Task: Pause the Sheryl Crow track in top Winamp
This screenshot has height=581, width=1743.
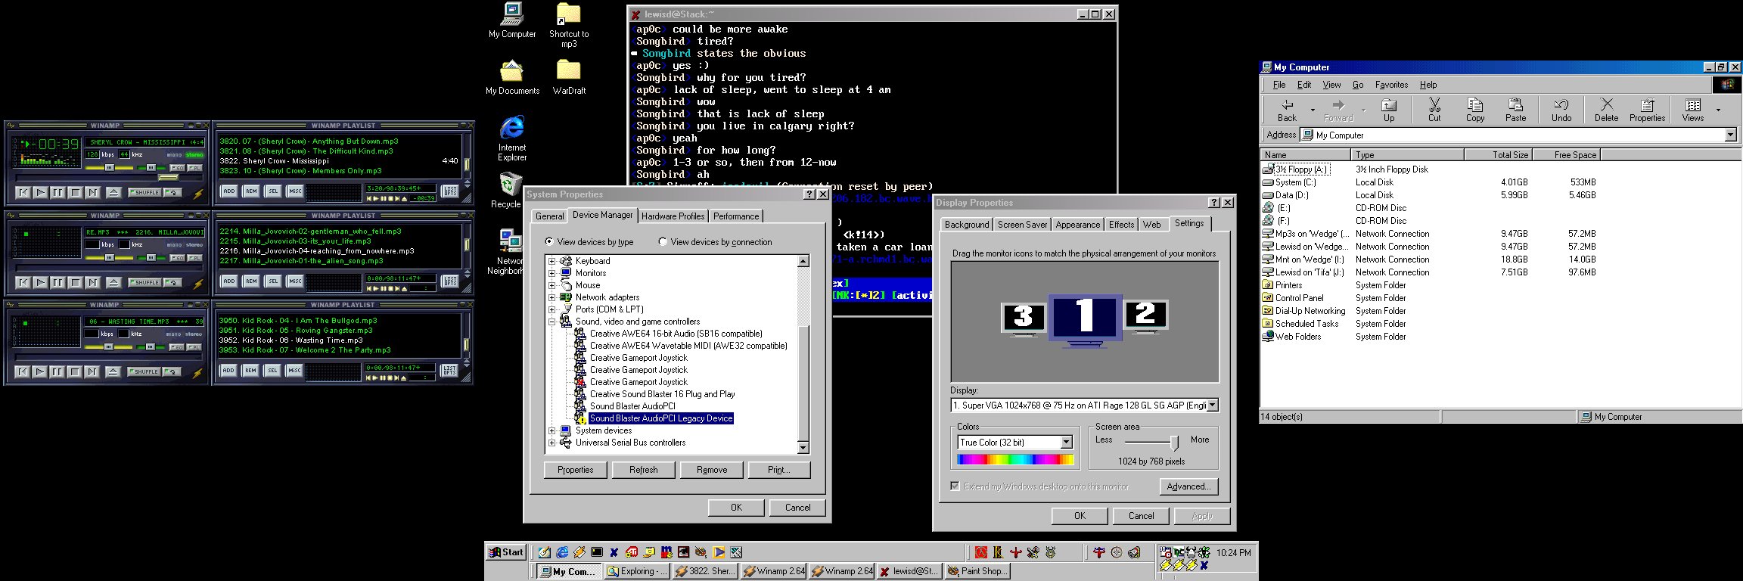Action: (x=57, y=192)
